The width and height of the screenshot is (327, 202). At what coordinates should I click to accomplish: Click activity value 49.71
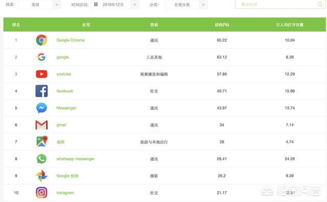pos(222,91)
